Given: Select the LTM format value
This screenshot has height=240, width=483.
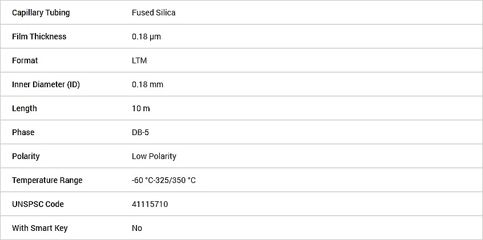Looking at the screenshot, I should click(x=139, y=60).
